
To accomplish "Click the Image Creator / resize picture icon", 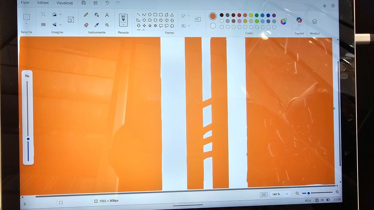I will pyautogui.click(x=71, y=19).
